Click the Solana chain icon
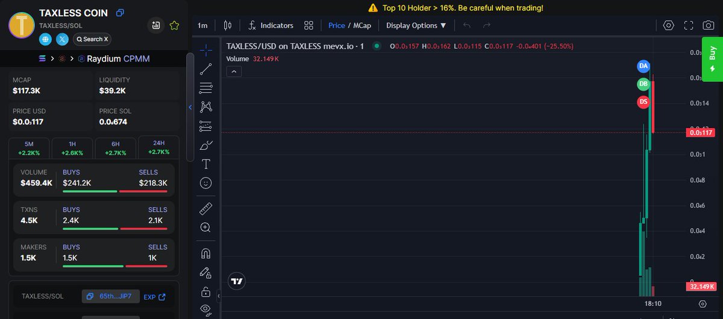This screenshot has height=319, width=723. click(42, 59)
